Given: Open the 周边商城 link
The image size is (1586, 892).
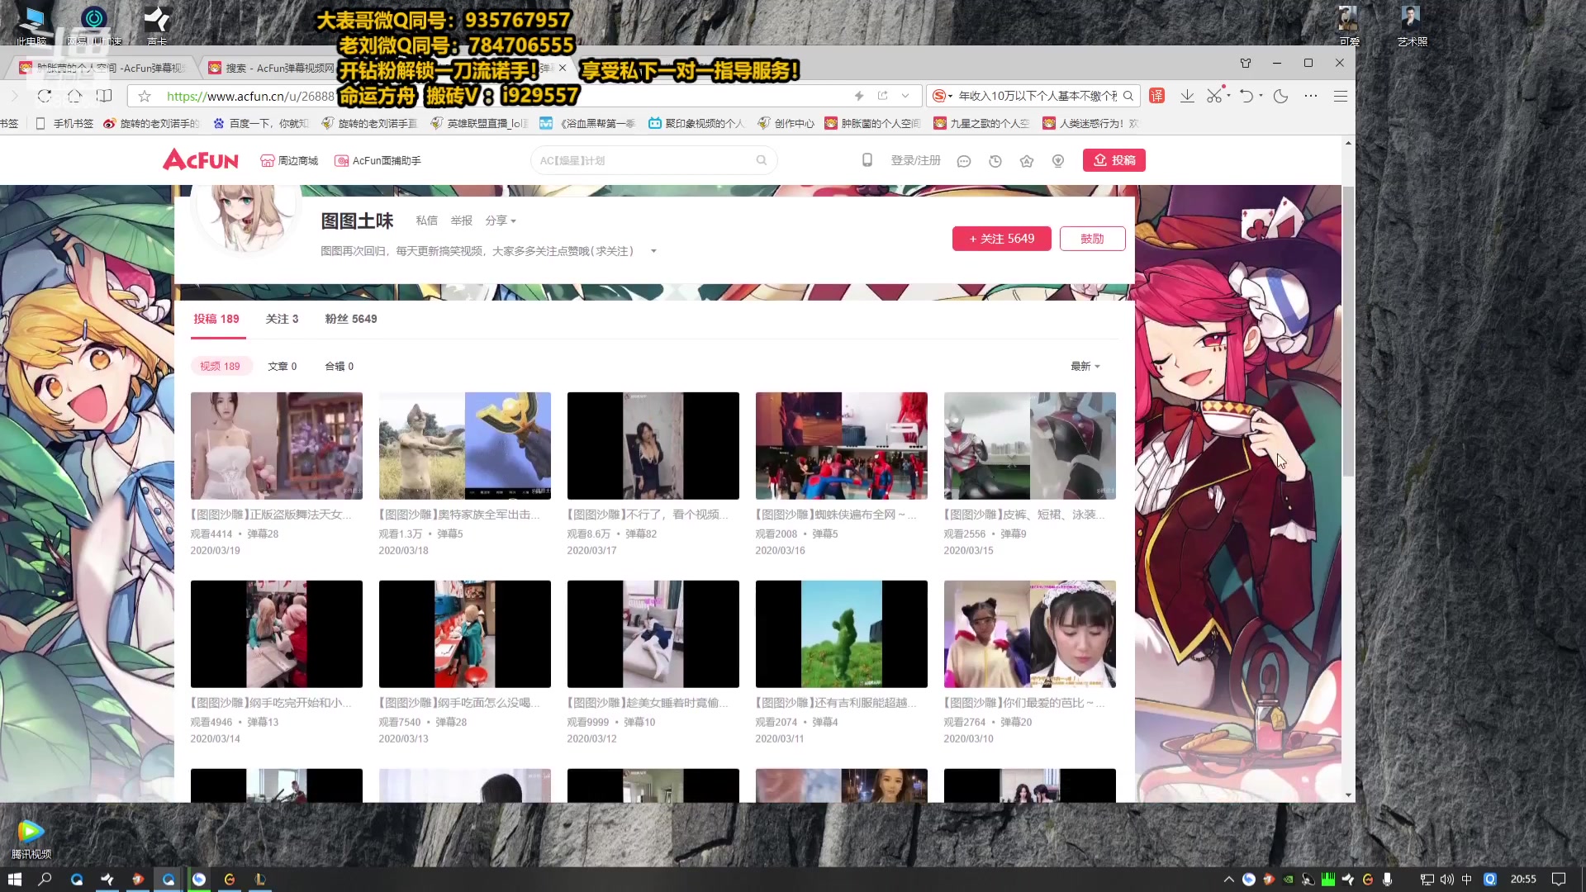Looking at the screenshot, I should (x=289, y=160).
